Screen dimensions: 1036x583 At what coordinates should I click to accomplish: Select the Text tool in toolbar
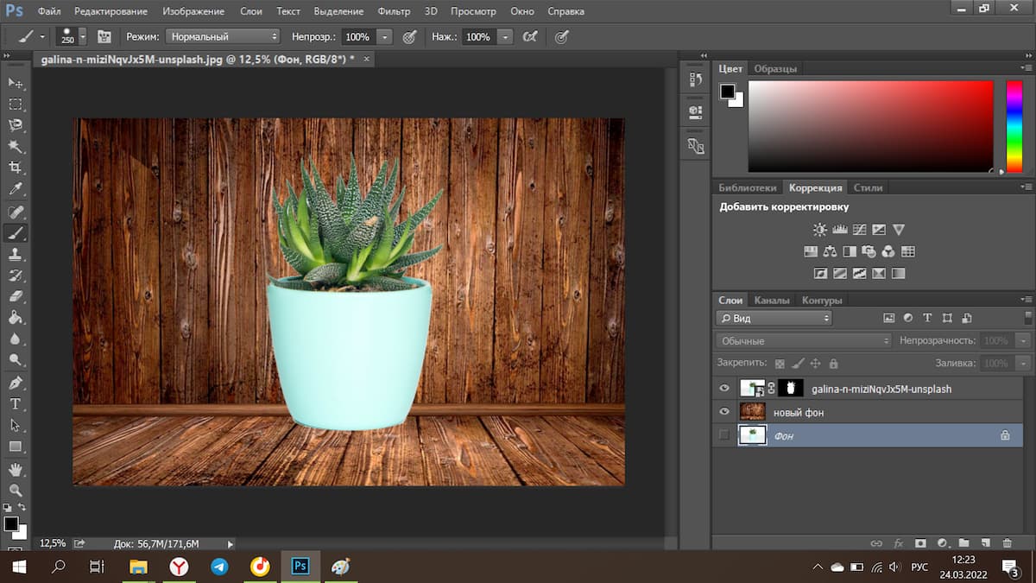pyautogui.click(x=16, y=404)
